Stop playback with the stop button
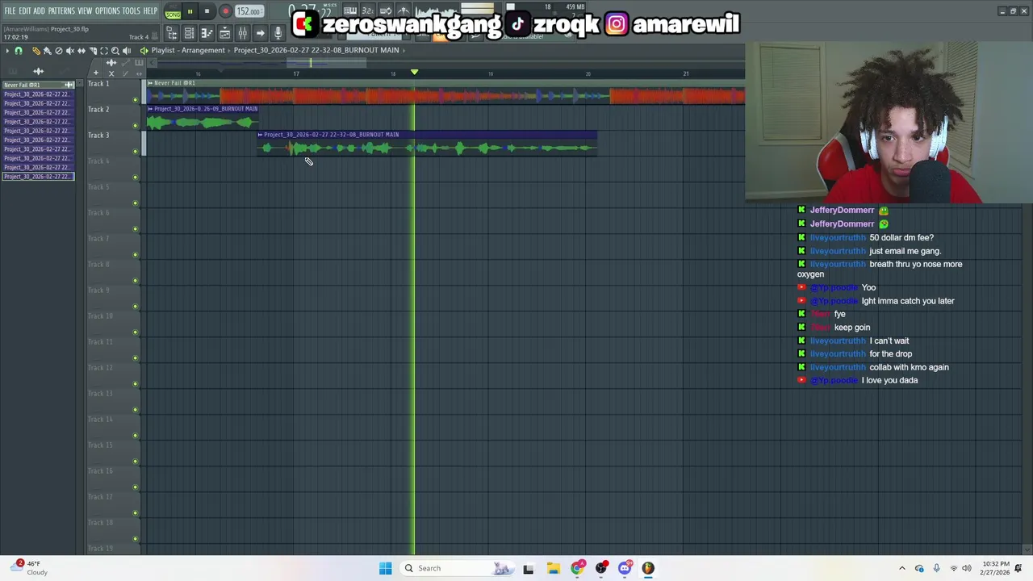The height and width of the screenshot is (581, 1033). point(207,11)
